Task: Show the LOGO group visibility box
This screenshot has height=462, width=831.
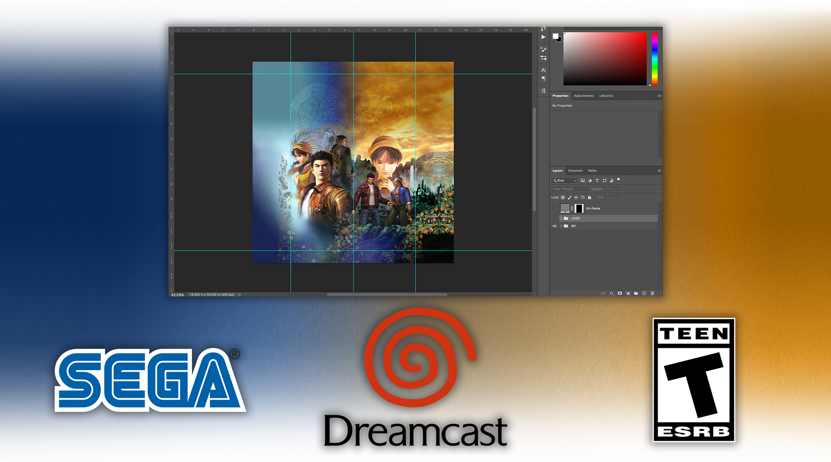Action: click(554, 218)
